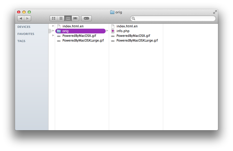
Task: Click document icon of right column index.html.en
Action: click(x=113, y=26)
